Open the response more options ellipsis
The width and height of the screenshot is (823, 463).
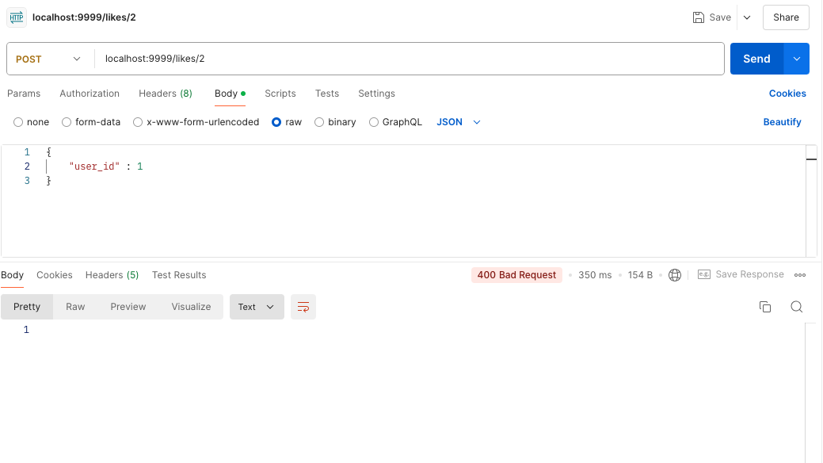(800, 275)
